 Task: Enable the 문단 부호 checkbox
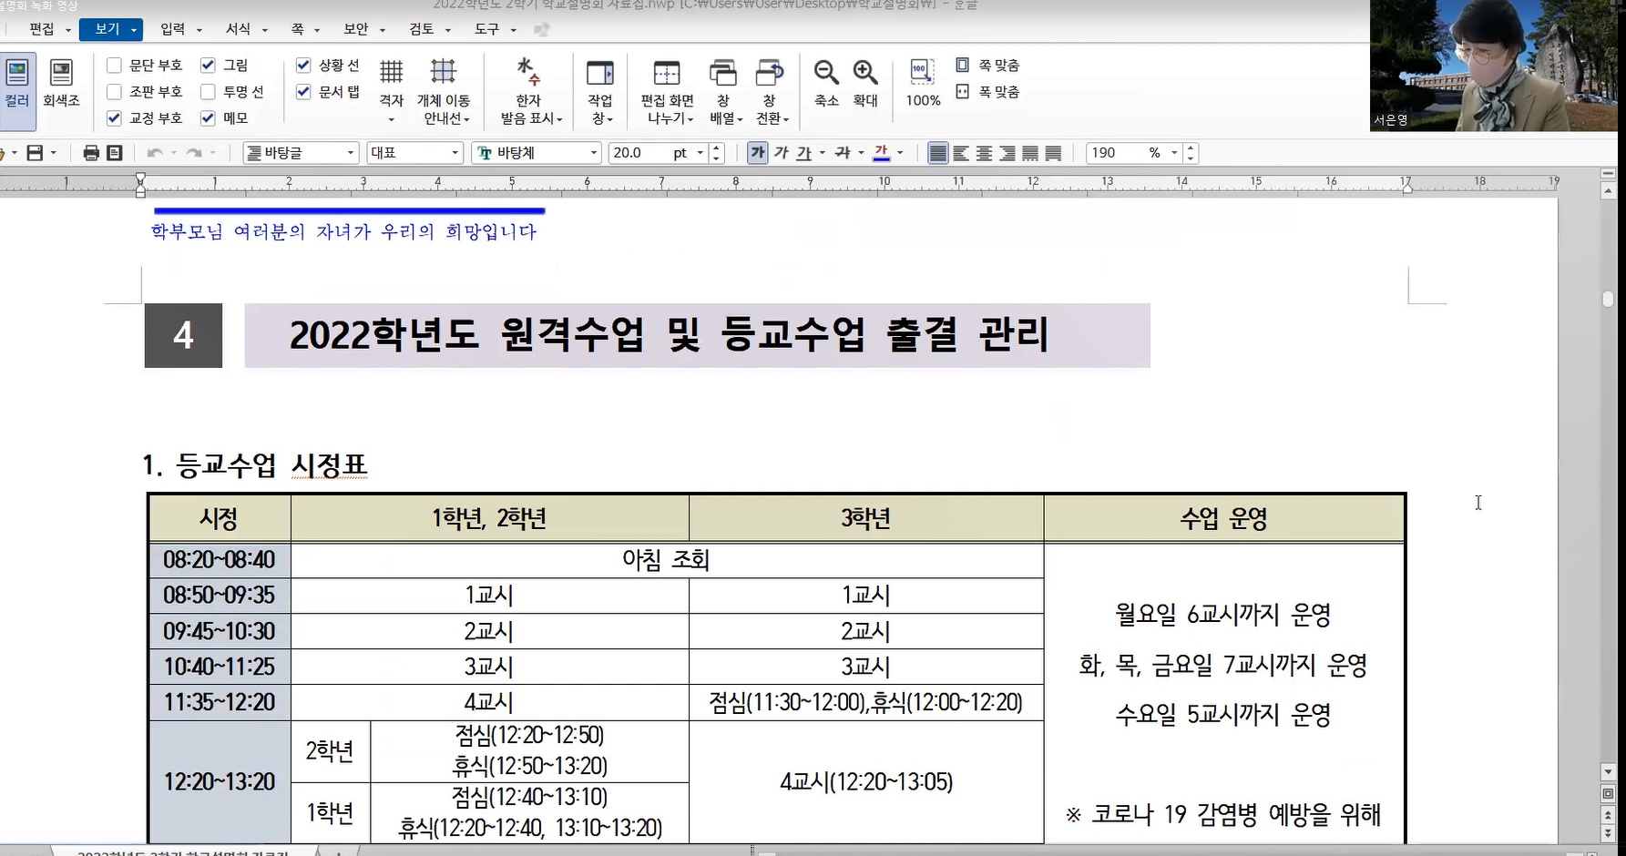(115, 66)
